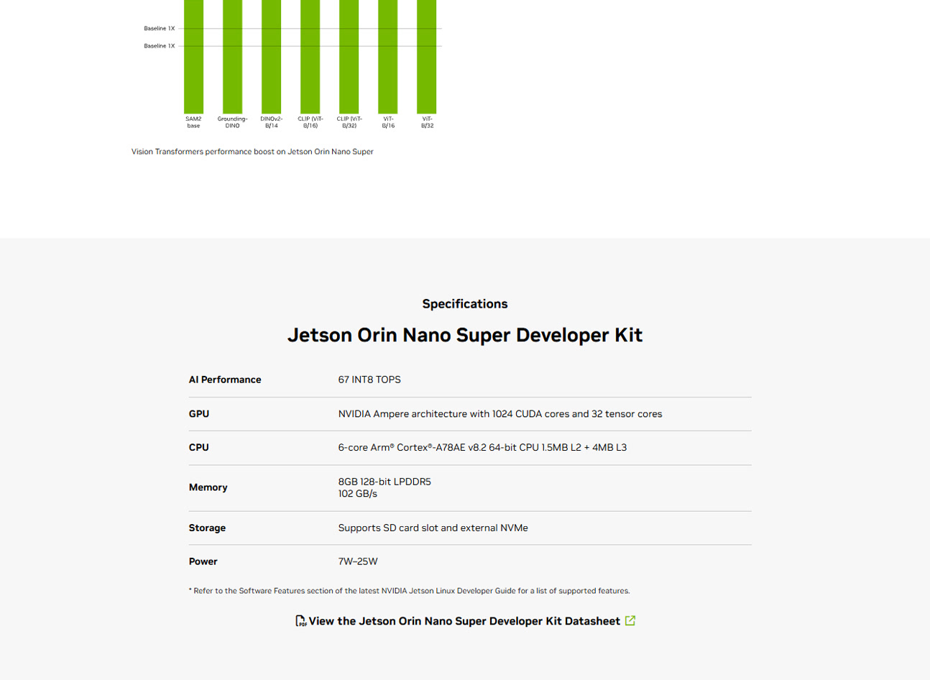
Task: Click the green bar above SAM2 base
Action: (x=194, y=57)
